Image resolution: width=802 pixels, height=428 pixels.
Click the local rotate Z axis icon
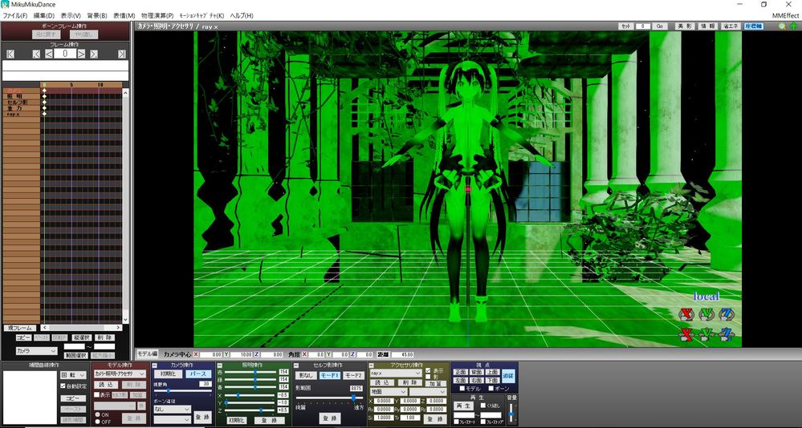727,313
